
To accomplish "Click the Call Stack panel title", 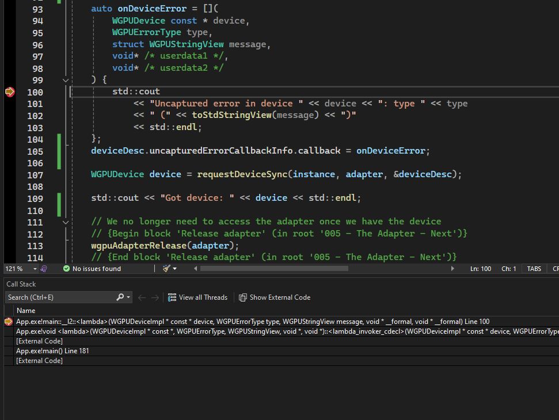I will tap(21, 284).
